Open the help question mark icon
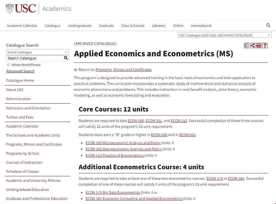Image resolution: width=276 pixels, height=204 pixels. 265,46
